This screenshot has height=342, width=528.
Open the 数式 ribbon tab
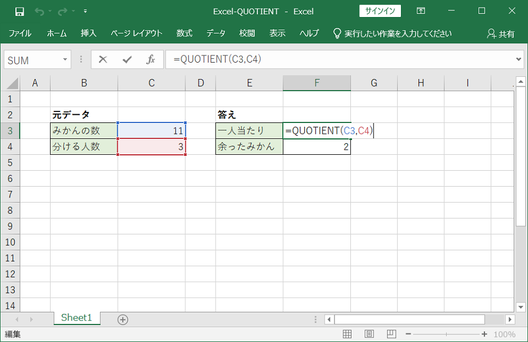[x=184, y=33]
